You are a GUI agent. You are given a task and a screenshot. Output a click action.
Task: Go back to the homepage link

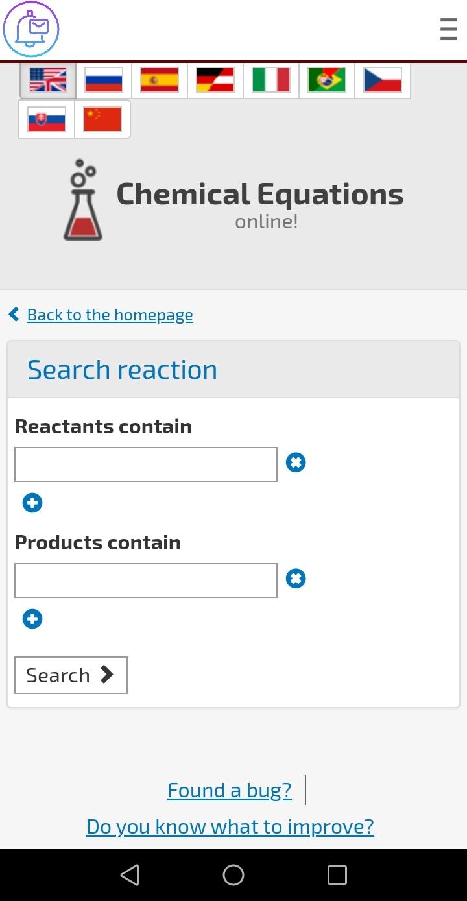point(110,315)
